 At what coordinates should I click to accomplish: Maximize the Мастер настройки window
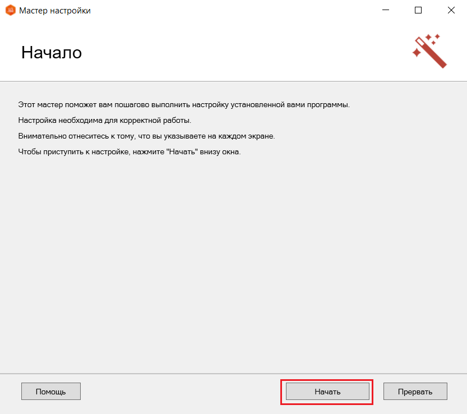pos(418,10)
